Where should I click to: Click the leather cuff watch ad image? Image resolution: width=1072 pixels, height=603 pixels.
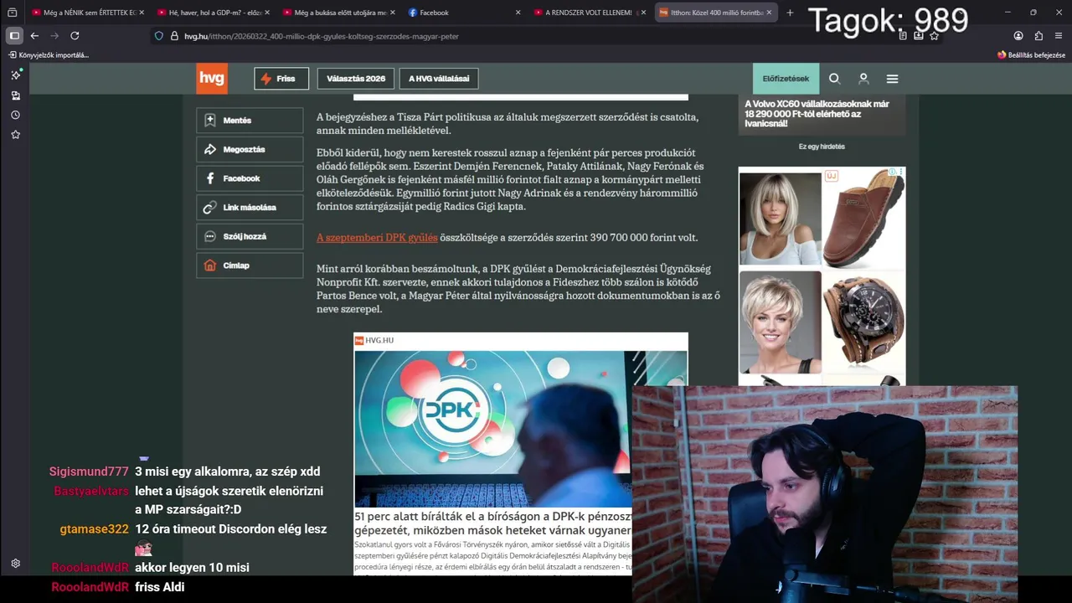coord(864,322)
